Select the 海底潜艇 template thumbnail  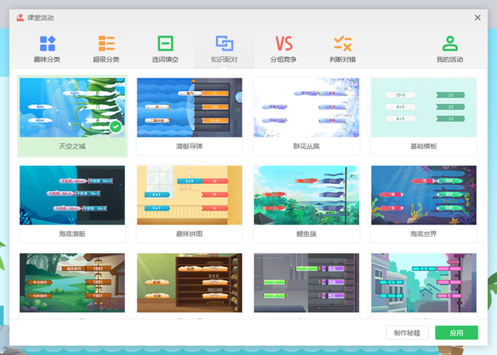coord(72,195)
